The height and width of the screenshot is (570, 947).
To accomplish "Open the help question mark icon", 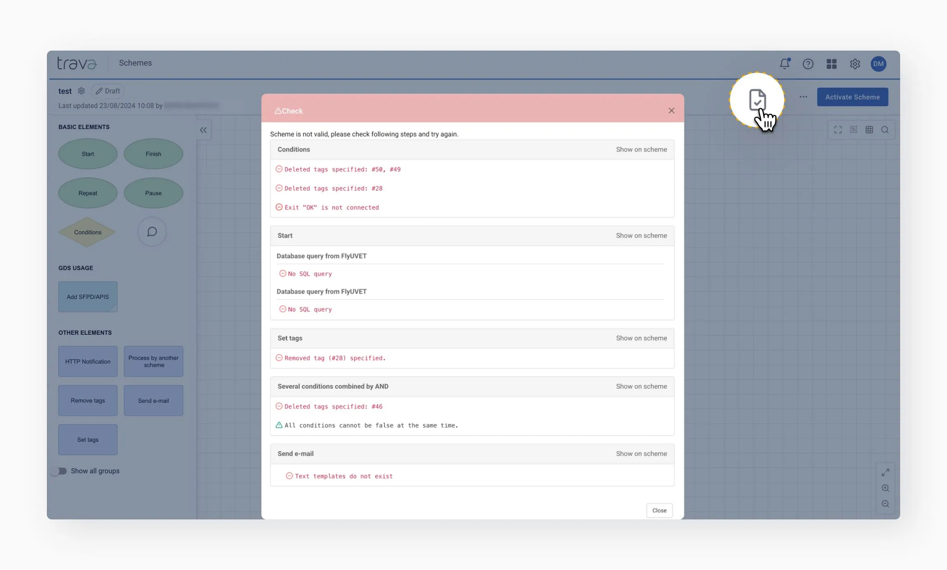I will pos(808,64).
